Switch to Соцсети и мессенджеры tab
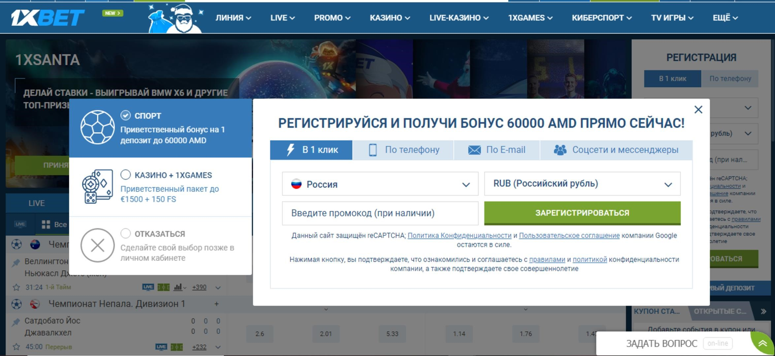Viewport: 775px width, 356px height. point(616,150)
